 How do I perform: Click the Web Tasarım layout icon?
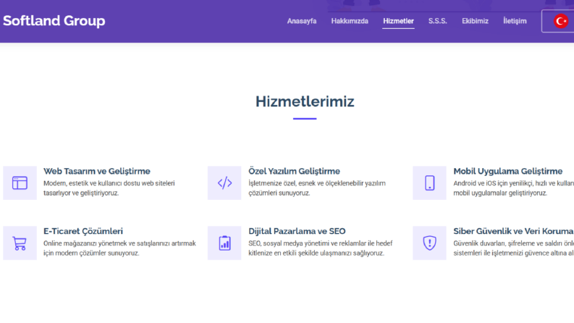click(x=20, y=183)
